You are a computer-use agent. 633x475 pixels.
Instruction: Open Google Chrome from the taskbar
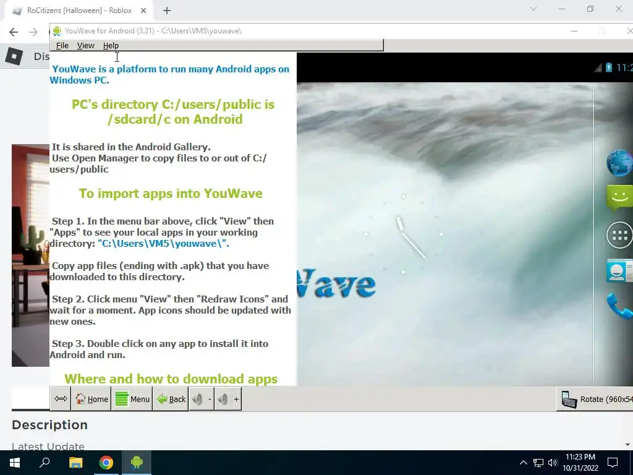(x=106, y=463)
